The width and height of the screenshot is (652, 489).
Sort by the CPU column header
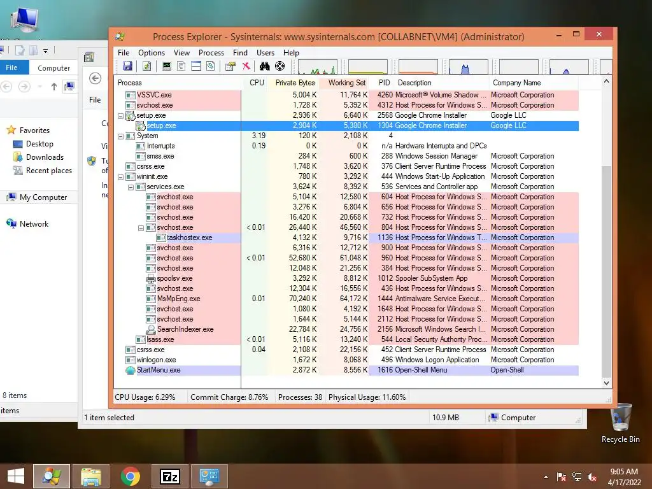coord(254,83)
